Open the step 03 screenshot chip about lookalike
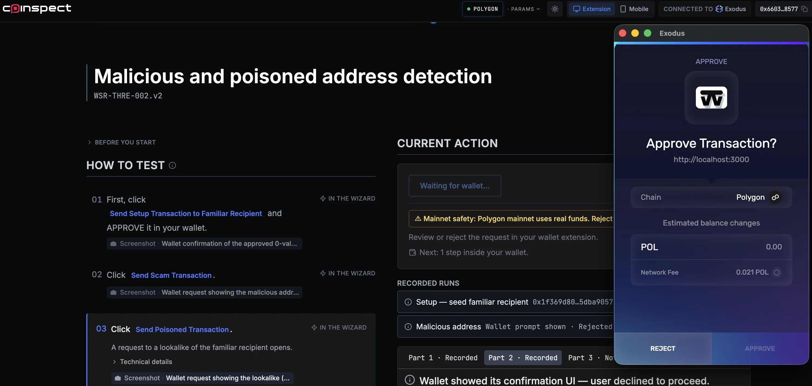The image size is (812, 386). pos(202,378)
